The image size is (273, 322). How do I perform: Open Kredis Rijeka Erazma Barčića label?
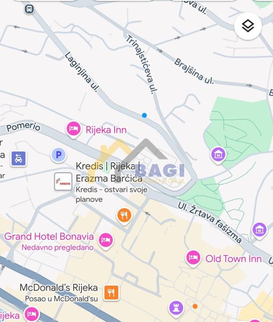(109, 172)
